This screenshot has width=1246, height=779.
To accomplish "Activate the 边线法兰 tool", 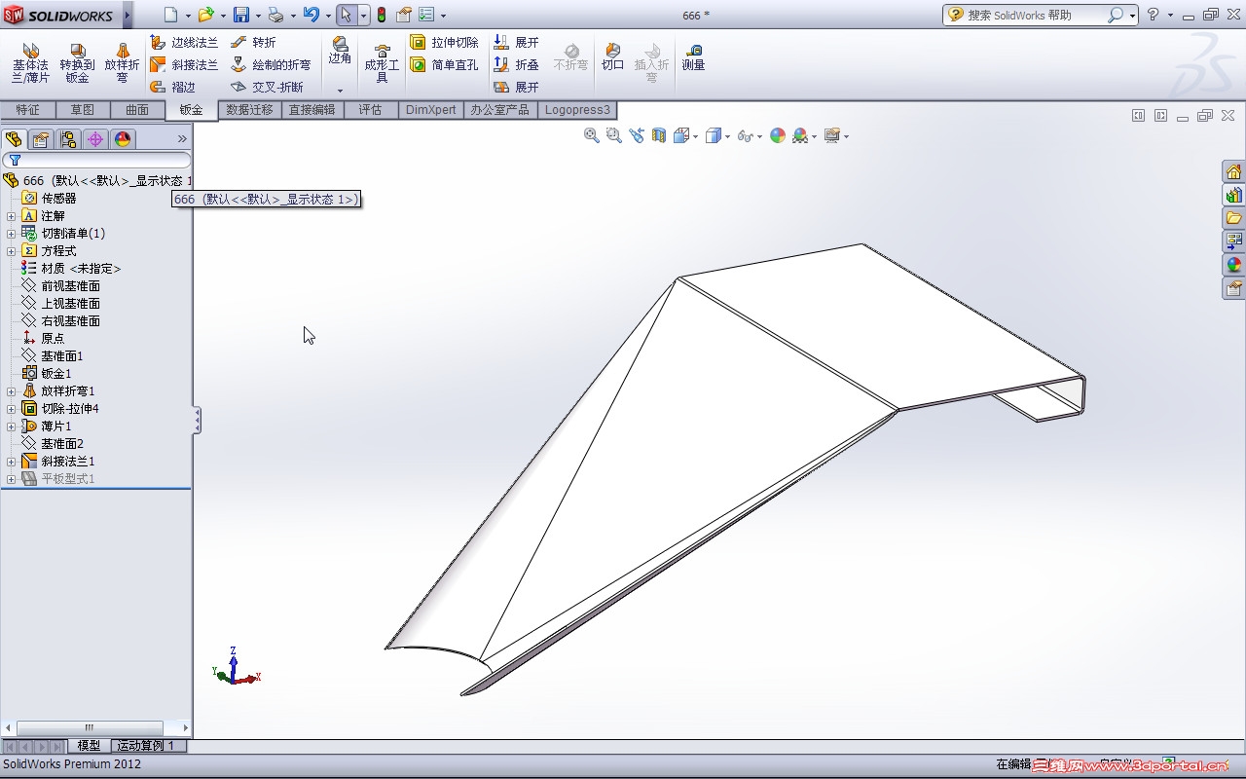I will [x=184, y=43].
